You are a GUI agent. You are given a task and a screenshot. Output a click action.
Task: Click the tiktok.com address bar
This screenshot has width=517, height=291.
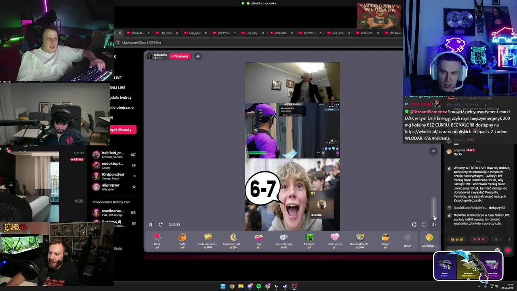pos(258,42)
